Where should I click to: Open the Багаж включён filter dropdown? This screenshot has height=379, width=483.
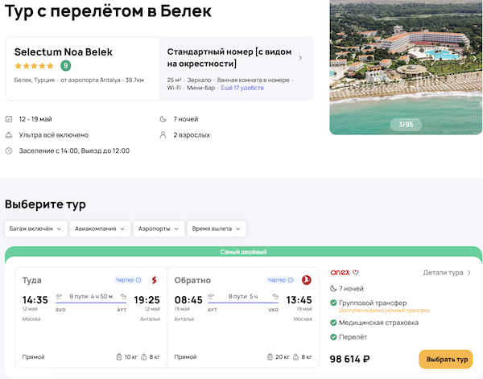35,229
